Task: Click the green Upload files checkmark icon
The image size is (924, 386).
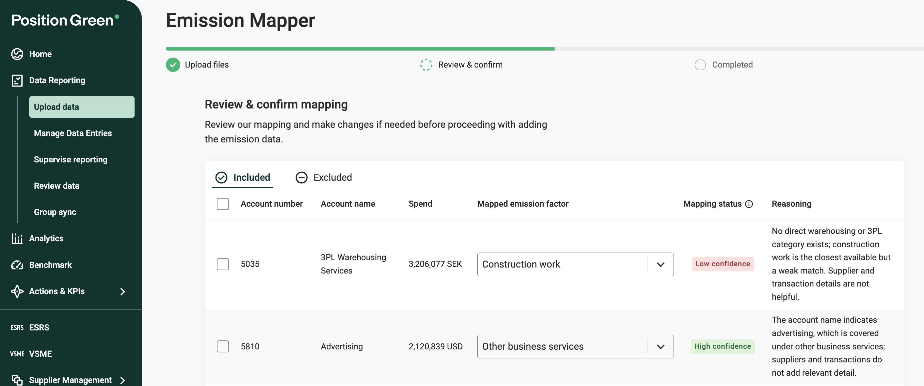Action: [x=173, y=65]
